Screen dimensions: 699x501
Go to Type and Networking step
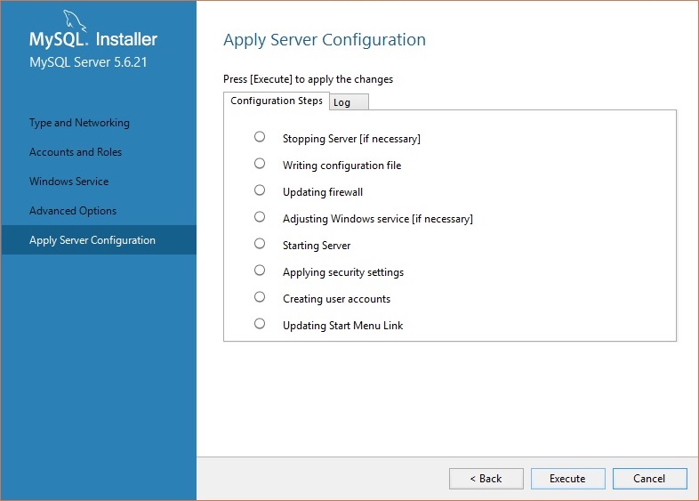79,123
